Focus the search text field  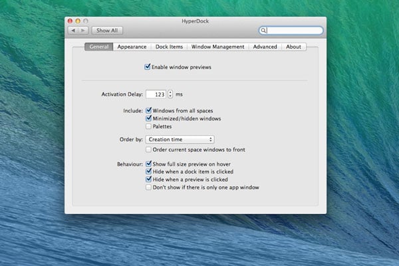click(291, 31)
